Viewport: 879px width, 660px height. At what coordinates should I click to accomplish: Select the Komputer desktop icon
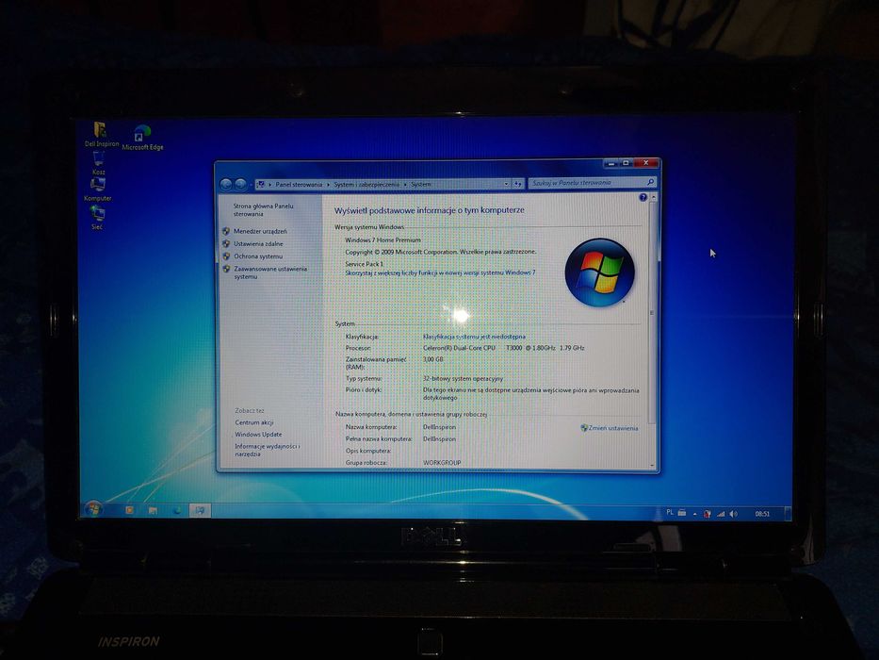98,190
